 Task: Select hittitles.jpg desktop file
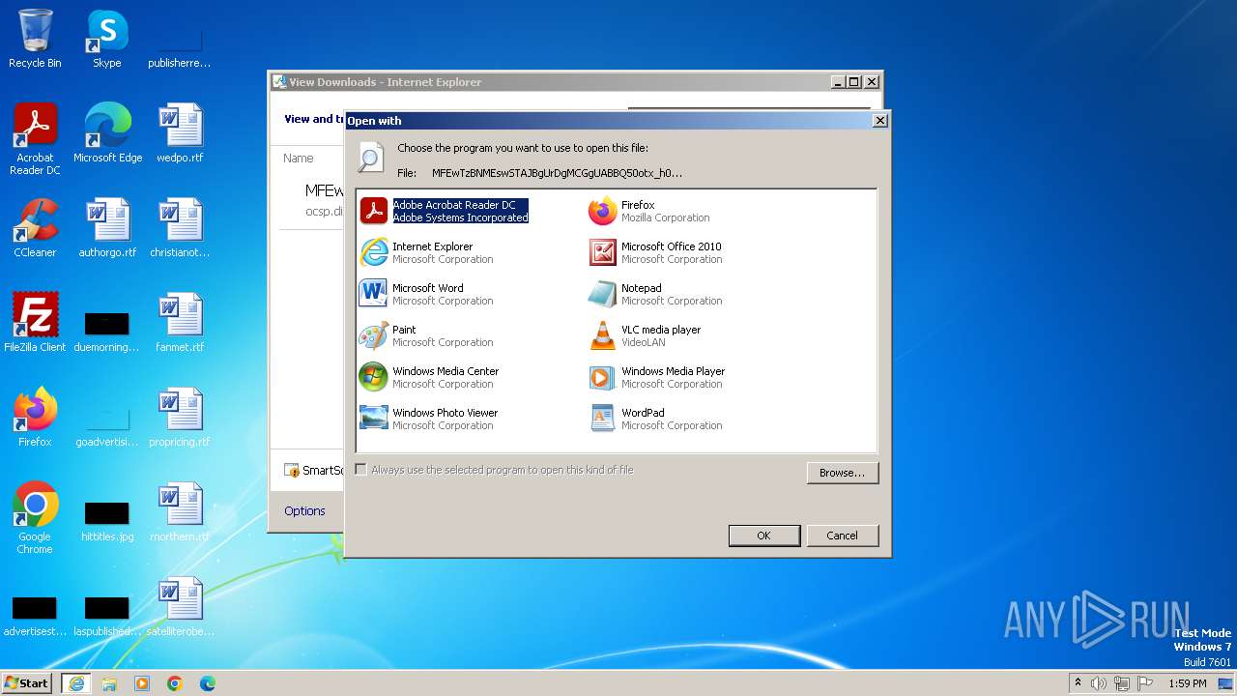(x=107, y=522)
